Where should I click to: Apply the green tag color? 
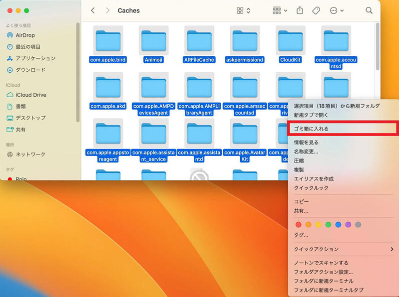click(x=328, y=224)
